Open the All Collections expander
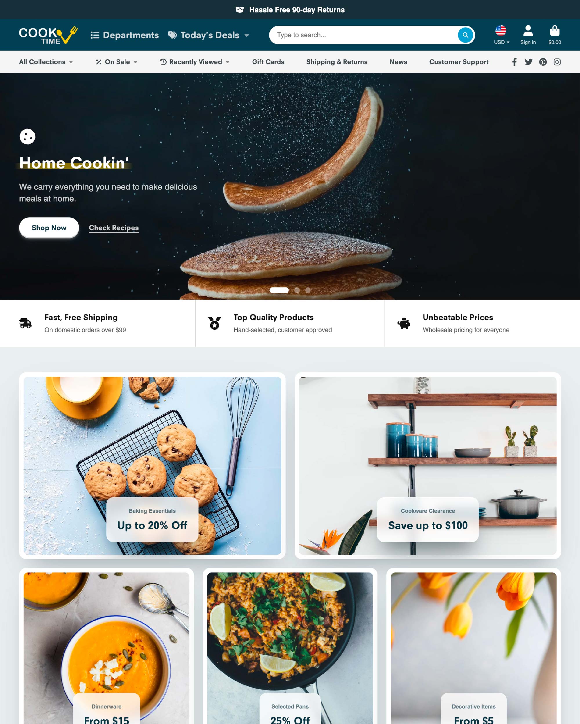Viewport: 580px width, 724px height. click(x=46, y=62)
